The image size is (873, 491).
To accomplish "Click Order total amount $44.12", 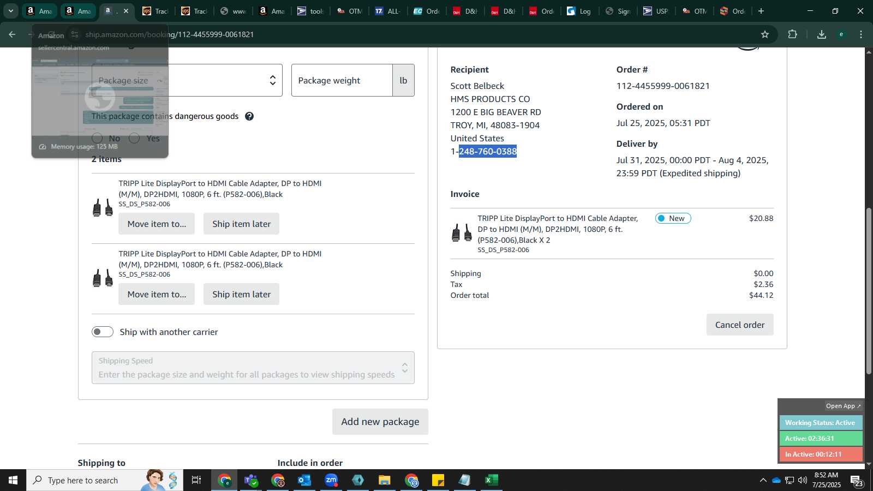I will (761, 295).
